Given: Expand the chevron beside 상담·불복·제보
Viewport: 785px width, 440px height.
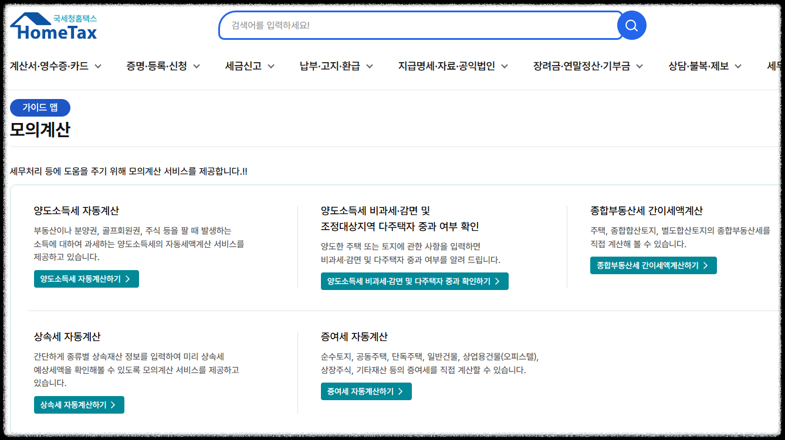Looking at the screenshot, I should 739,66.
